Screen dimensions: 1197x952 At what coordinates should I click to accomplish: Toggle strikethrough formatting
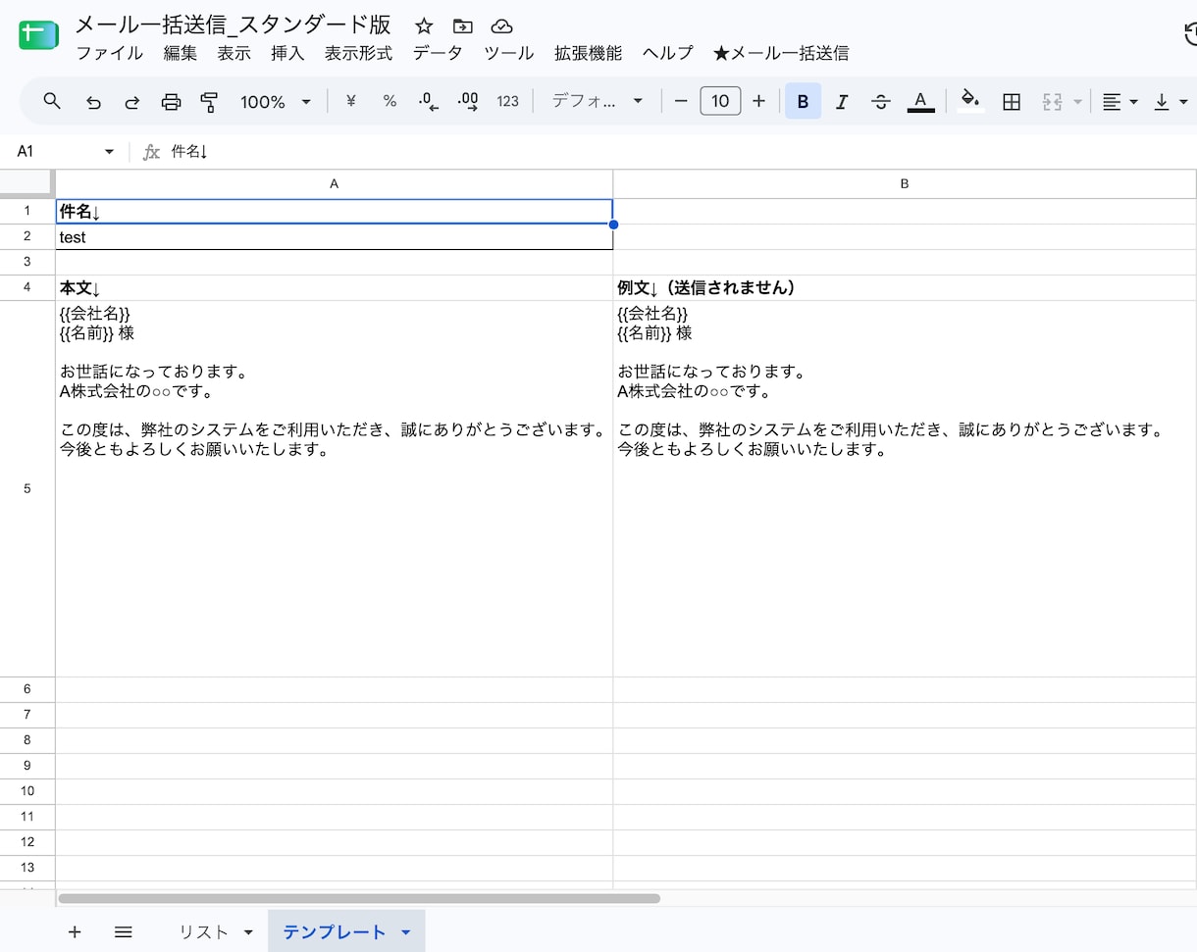click(881, 101)
